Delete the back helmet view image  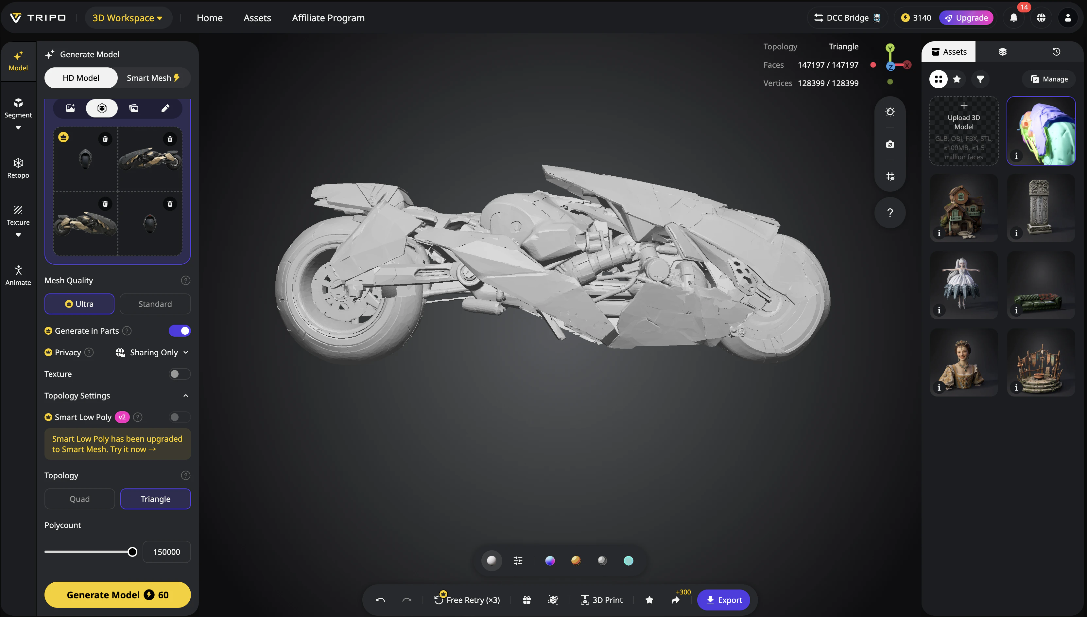[170, 204]
